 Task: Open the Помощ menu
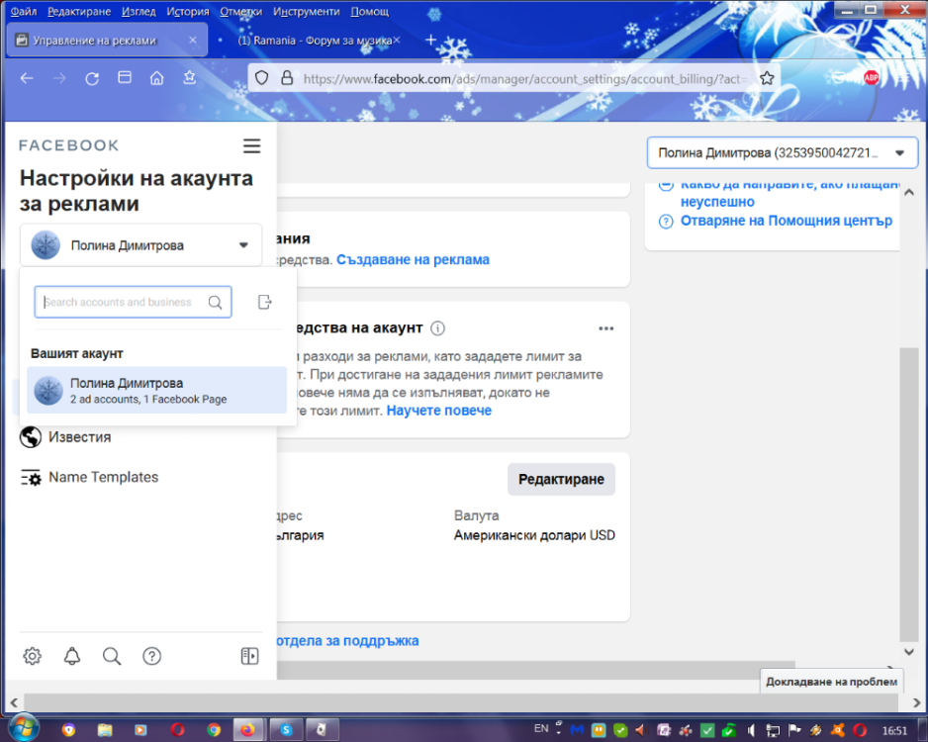pos(370,11)
